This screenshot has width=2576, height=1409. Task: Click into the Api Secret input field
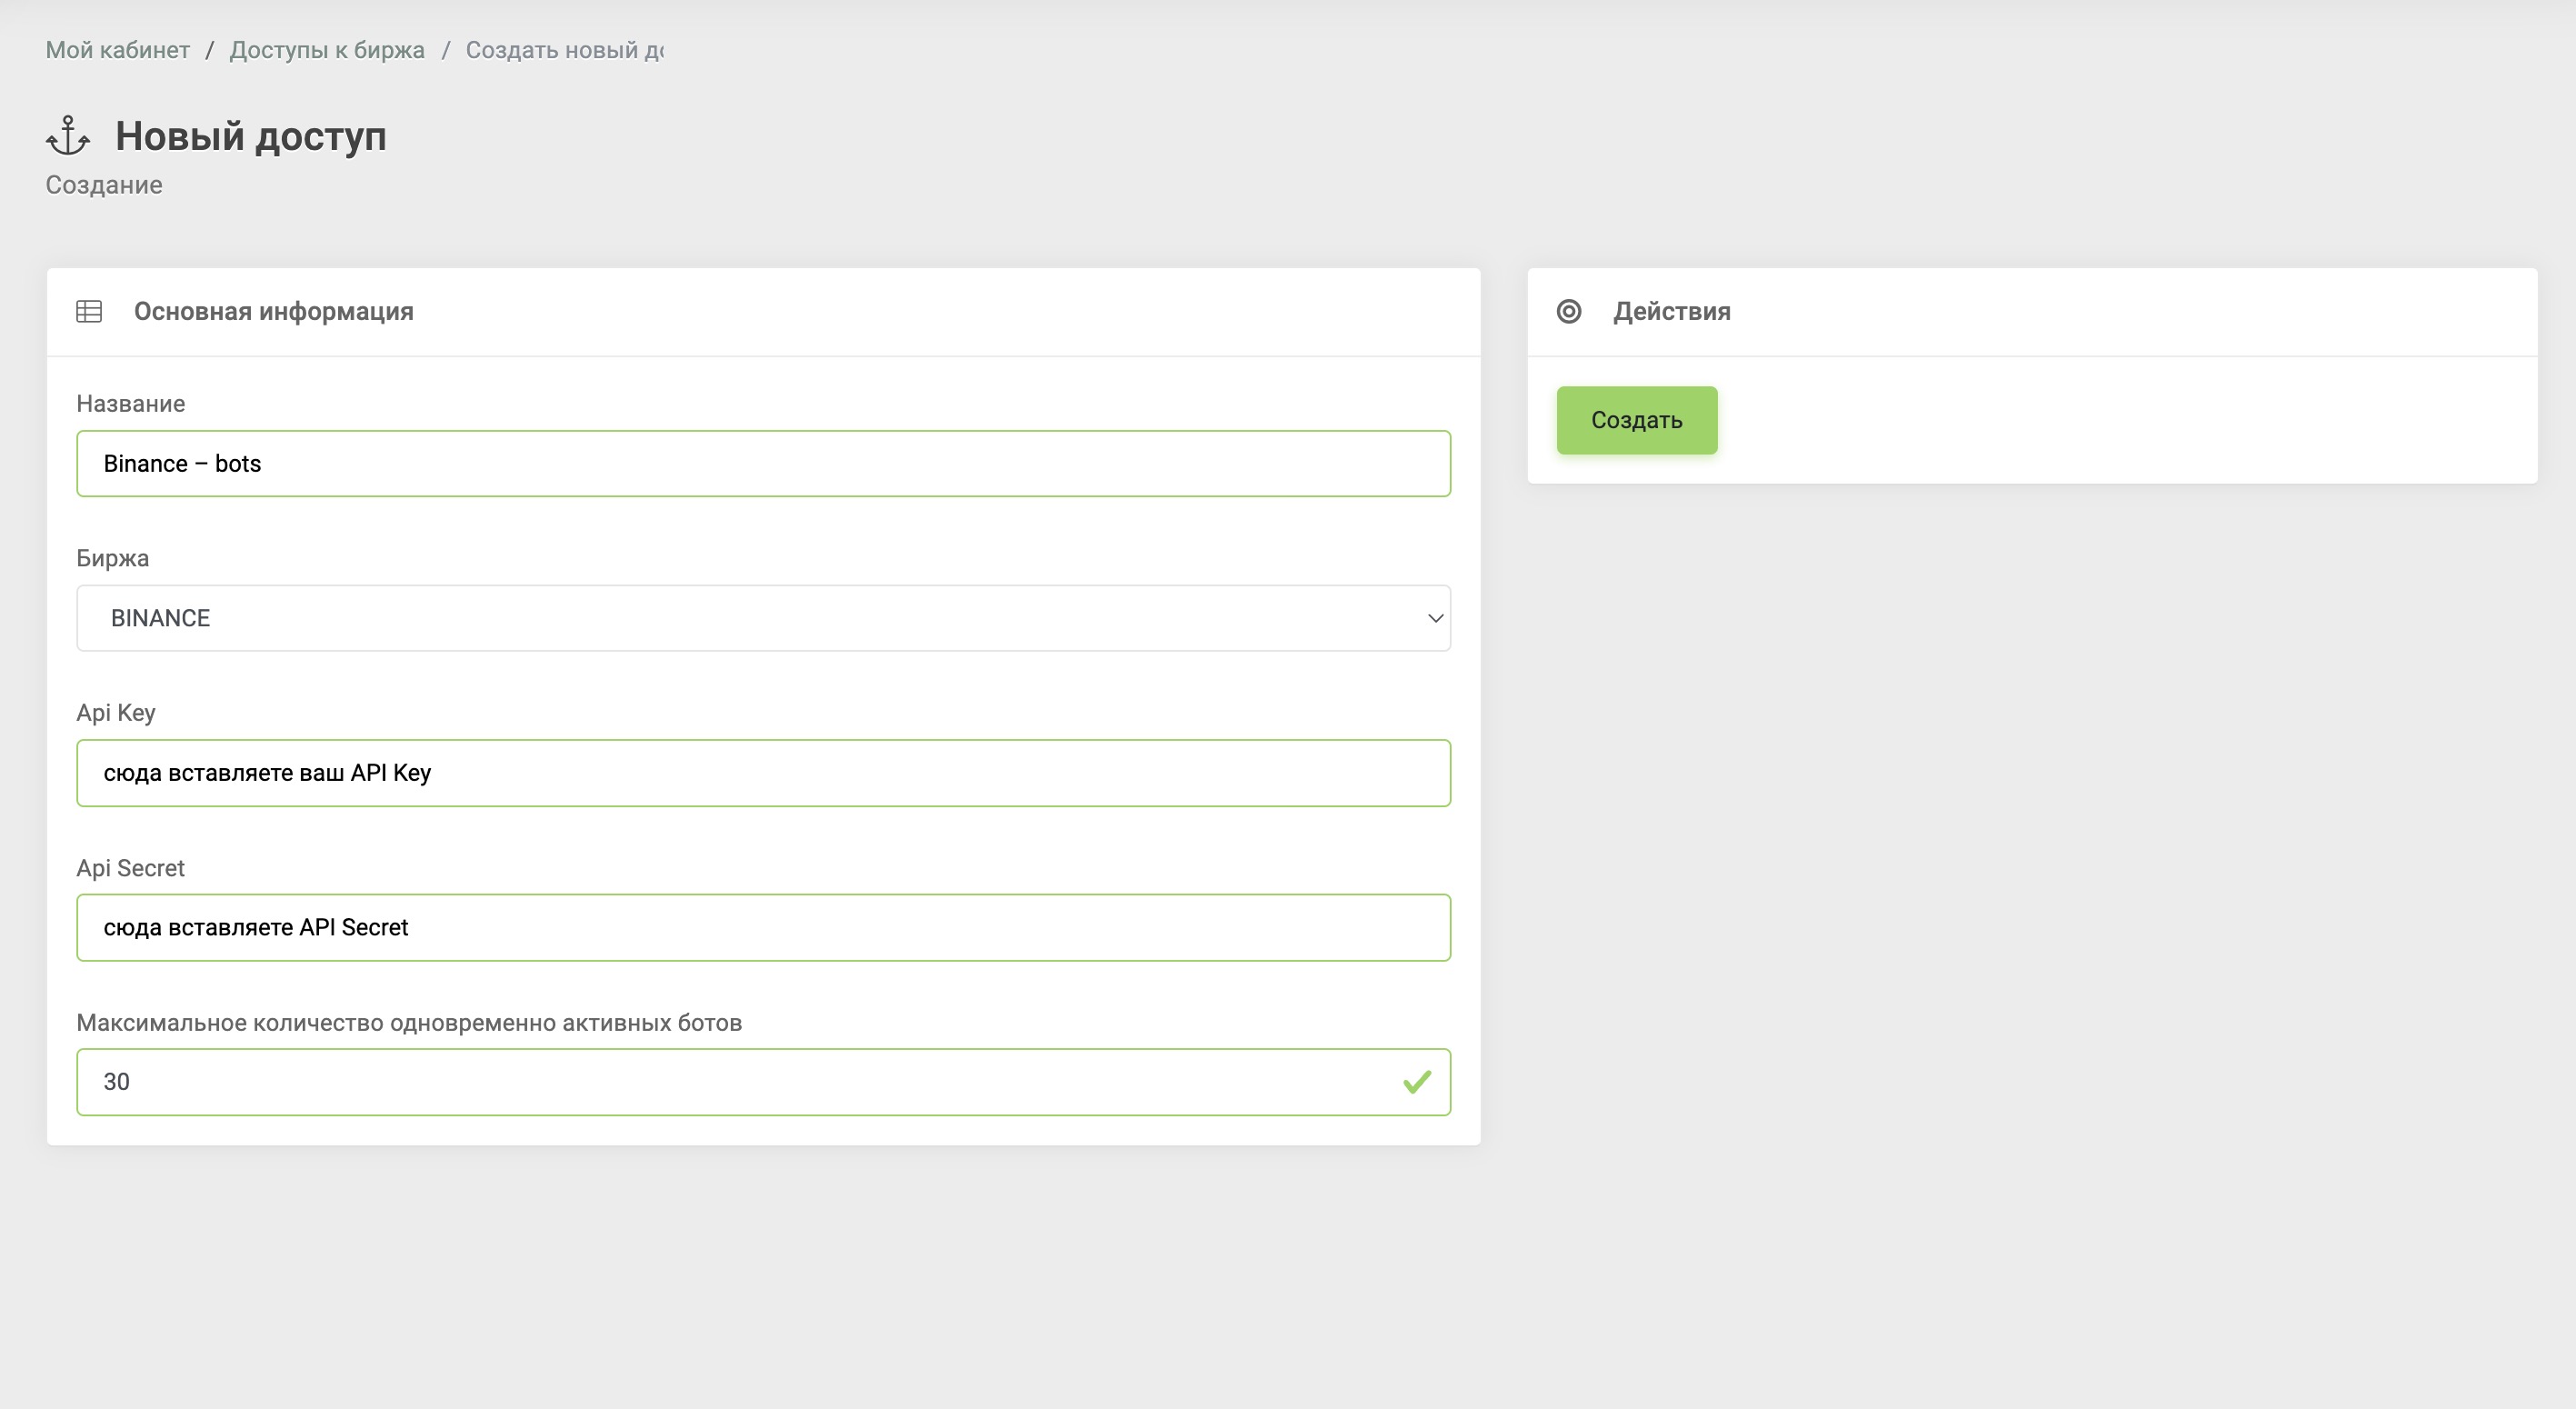764,928
